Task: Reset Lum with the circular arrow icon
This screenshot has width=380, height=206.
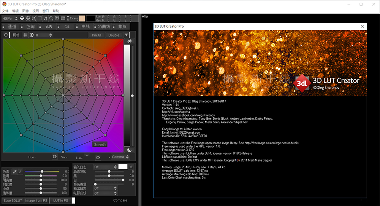Action: [98, 158]
